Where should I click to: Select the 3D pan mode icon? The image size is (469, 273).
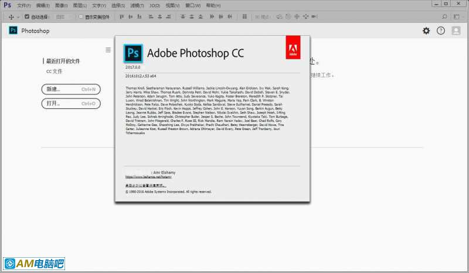coord(297,17)
